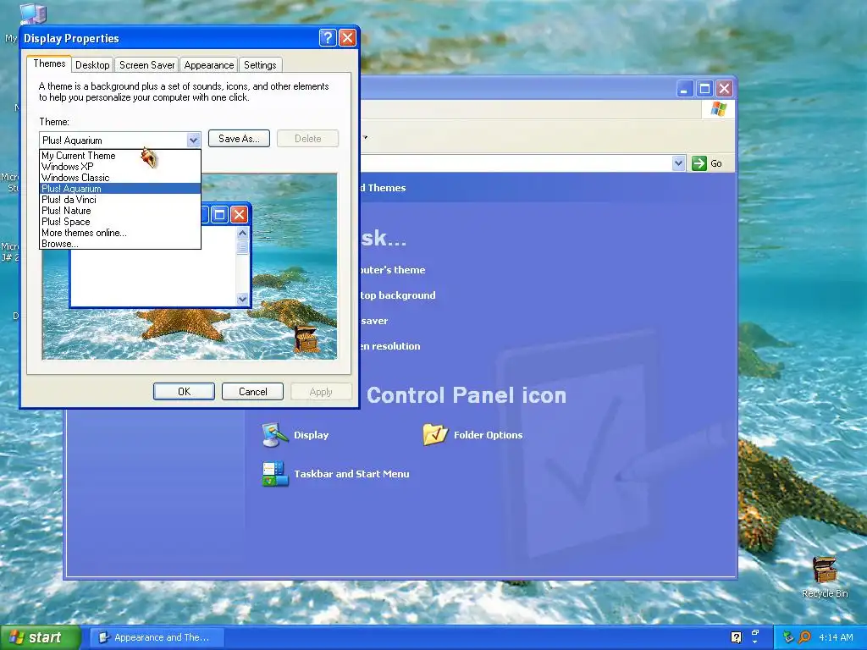This screenshot has height=650, width=867.
Task: Click the screen saver task link
Action: click(374, 321)
